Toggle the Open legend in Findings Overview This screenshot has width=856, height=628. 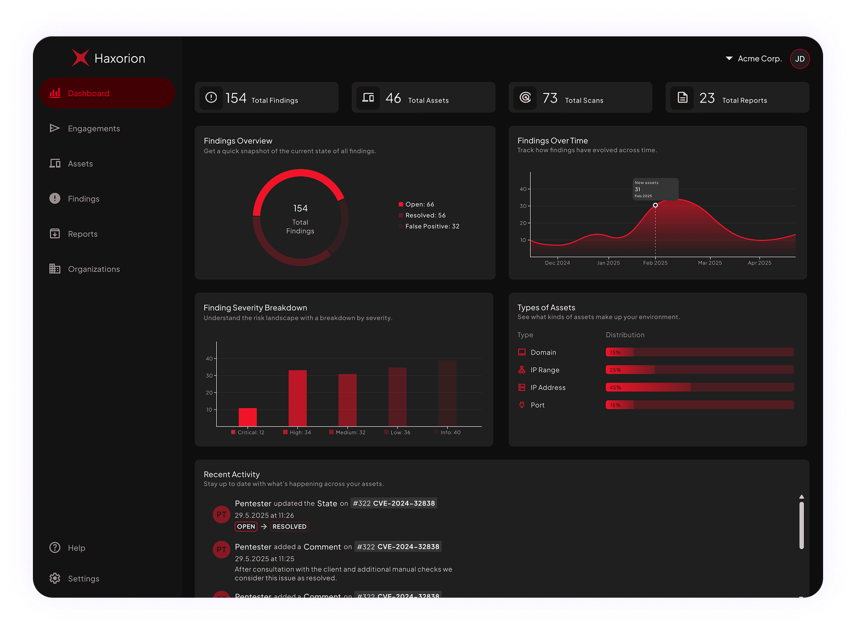tap(419, 204)
